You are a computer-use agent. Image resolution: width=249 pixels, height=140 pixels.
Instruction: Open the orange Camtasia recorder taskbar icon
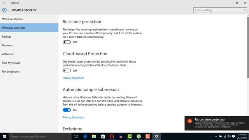tap(148, 136)
